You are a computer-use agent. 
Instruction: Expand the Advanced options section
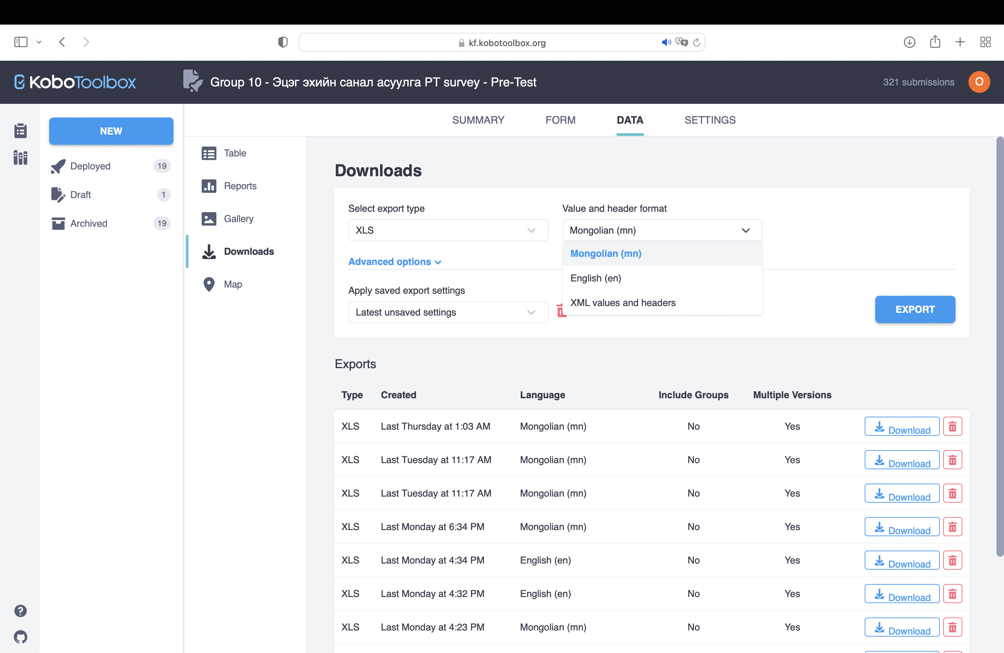(x=395, y=262)
